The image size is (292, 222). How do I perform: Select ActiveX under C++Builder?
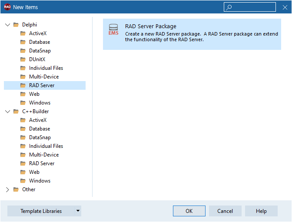point(38,120)
